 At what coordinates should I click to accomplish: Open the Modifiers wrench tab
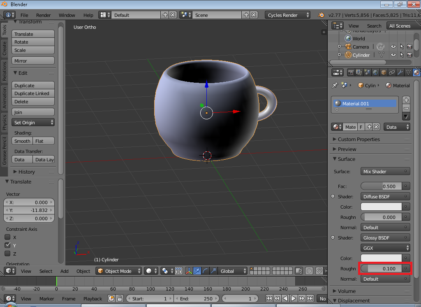(x=400, y=73)
